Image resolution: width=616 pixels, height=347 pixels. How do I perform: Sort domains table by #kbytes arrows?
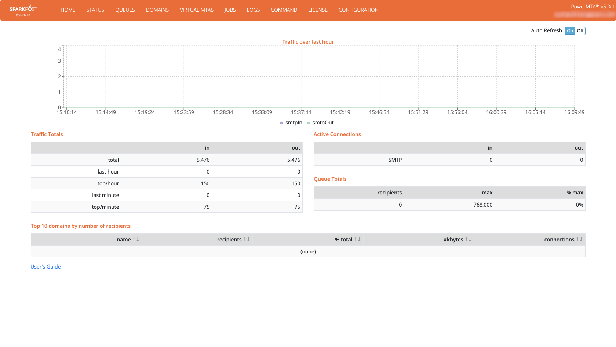coord(468,240)
